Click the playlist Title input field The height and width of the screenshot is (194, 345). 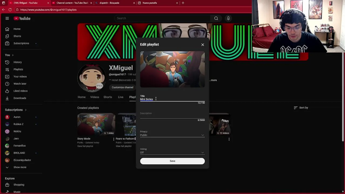pyautogui.click(x=172, y=99)
